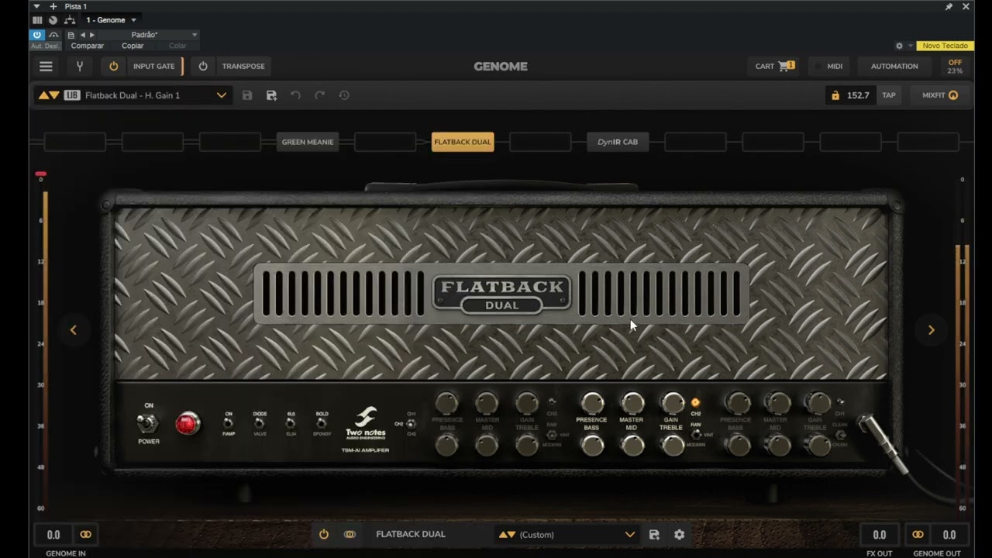
Task: Select the DynIR CAB chain slot
Action: (x=618, y=142)
